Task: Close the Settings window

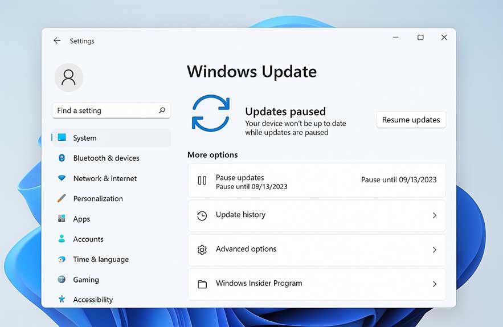Action: [x=444, y=38]
